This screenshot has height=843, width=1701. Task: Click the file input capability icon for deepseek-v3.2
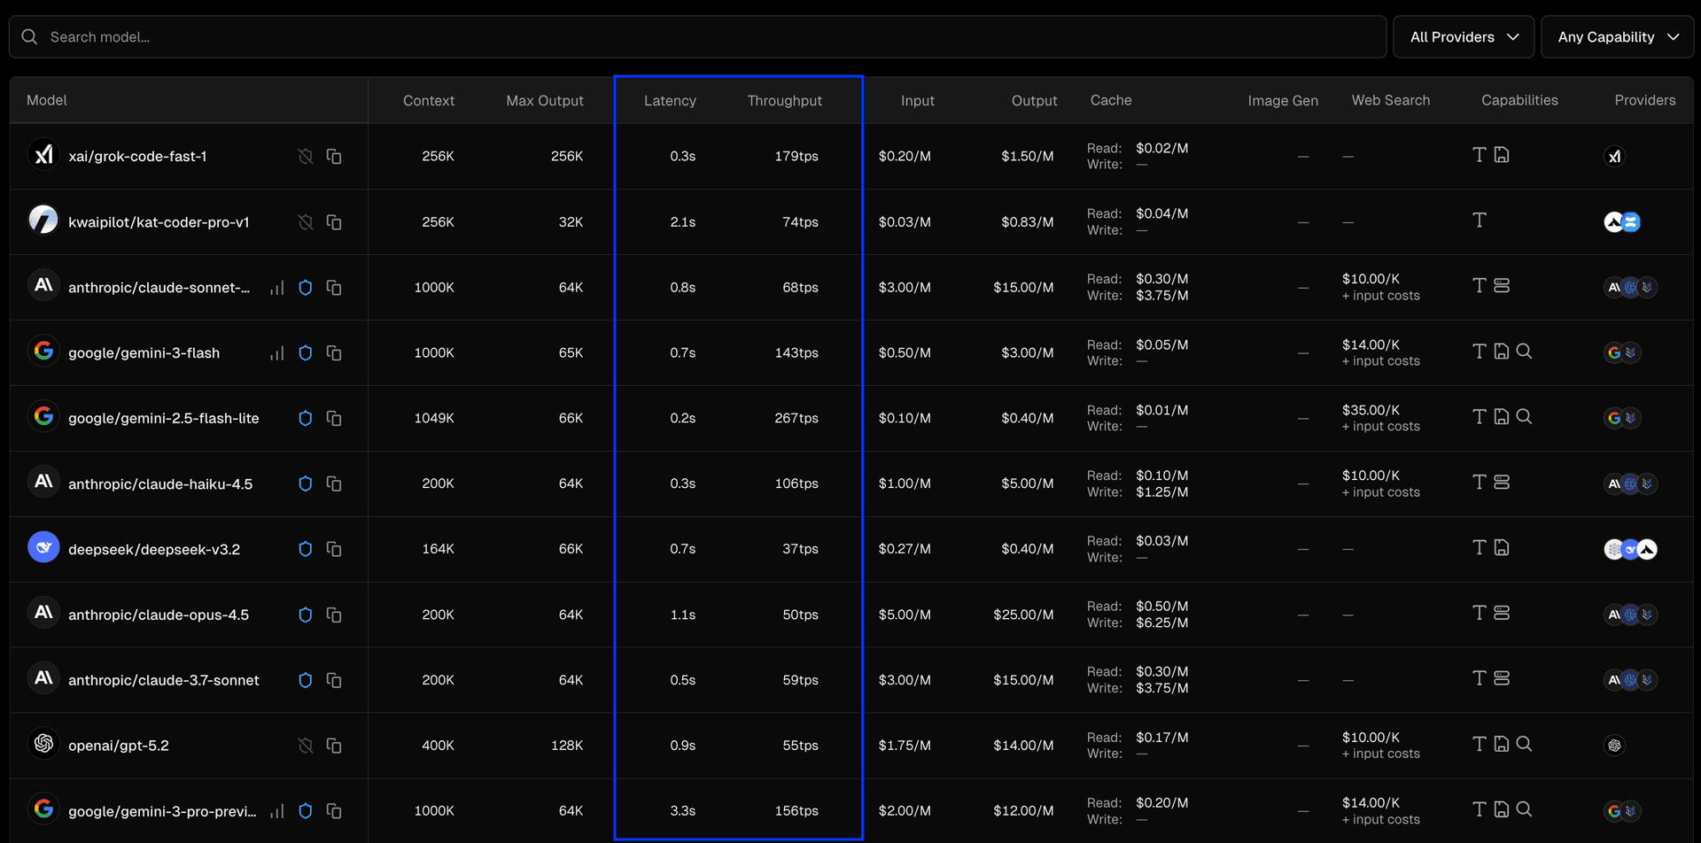[1502, 548]
